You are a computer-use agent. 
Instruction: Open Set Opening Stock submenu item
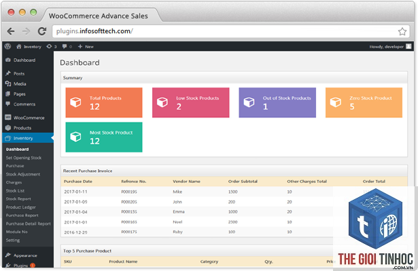24,158
